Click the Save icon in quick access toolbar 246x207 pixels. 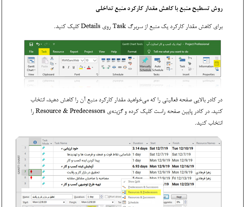coord(31,44)
